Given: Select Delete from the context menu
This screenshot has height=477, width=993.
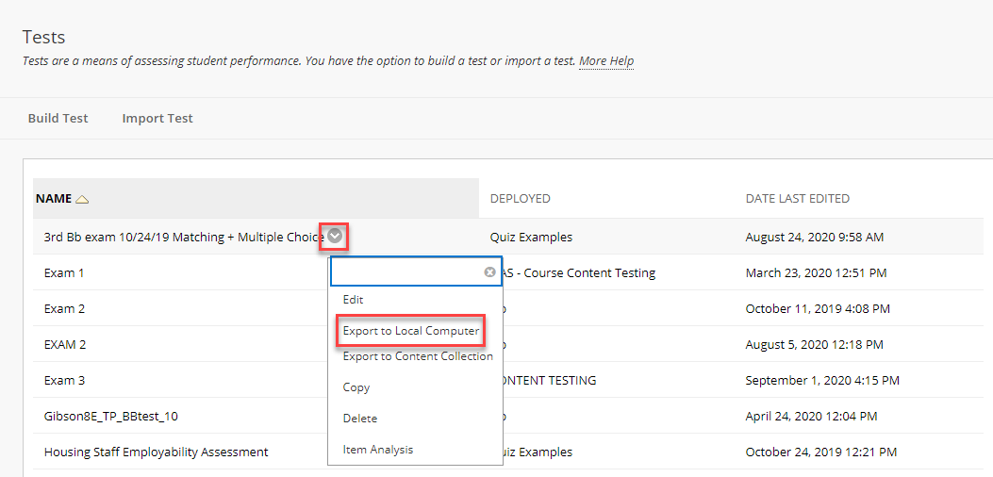Looking at the screenshot, I should click(x=359, y=419).
